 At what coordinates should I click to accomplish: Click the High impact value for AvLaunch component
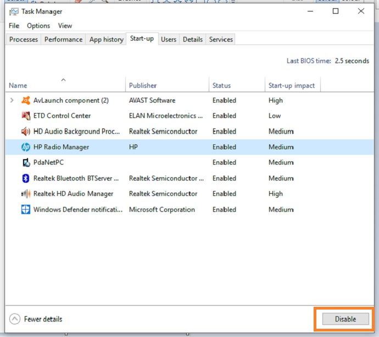click(276, 100)
